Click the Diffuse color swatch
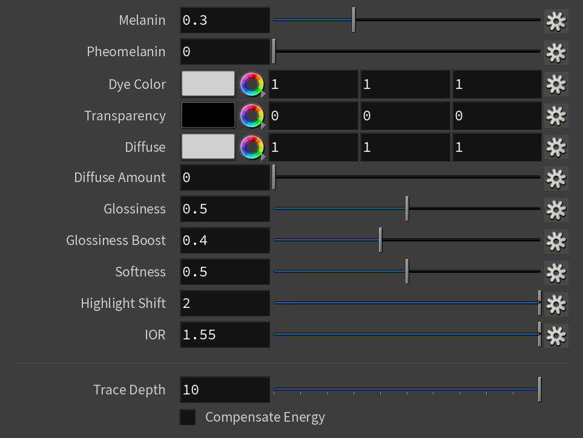 [208, 147]
